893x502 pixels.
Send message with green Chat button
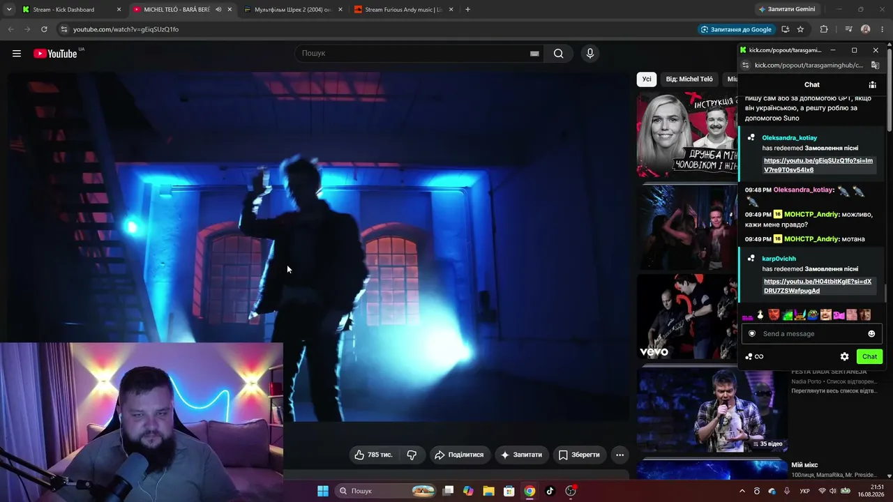[869, 356]
